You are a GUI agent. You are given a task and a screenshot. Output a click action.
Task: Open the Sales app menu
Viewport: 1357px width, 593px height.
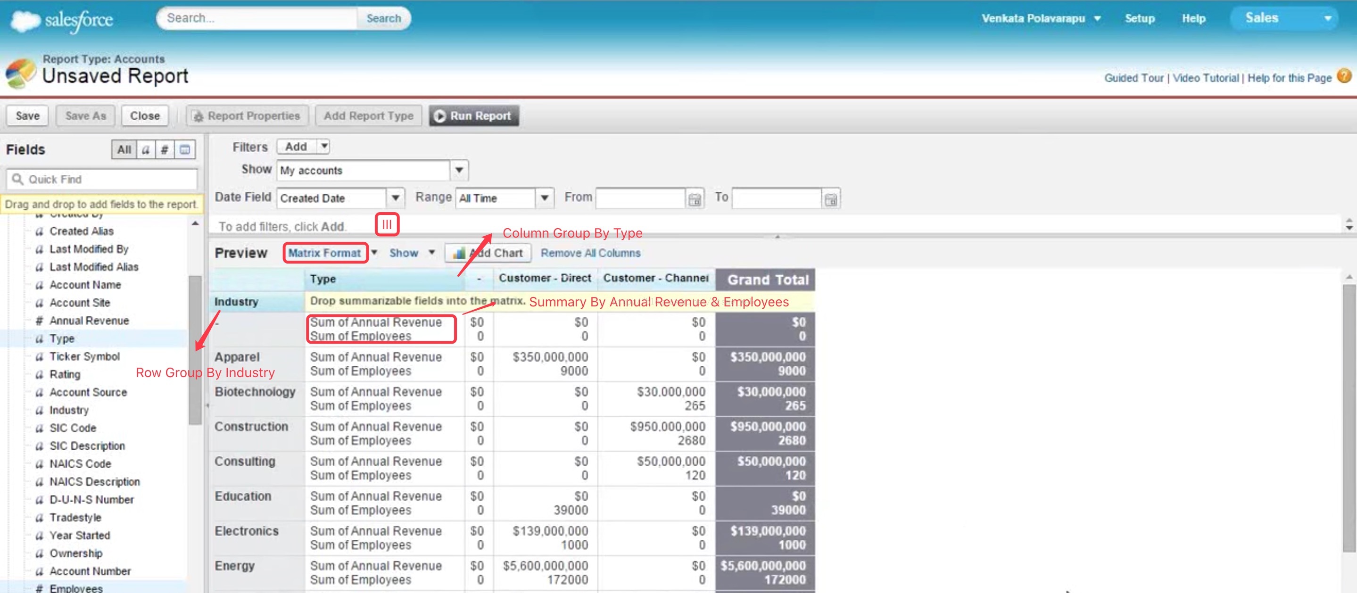click(x=1285, y=18)
